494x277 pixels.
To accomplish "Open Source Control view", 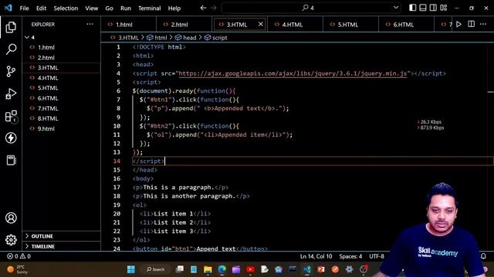I will point(11,72).
